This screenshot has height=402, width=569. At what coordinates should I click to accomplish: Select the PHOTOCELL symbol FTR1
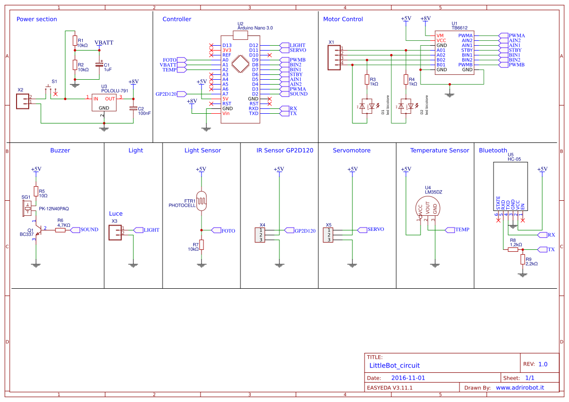pos(201,200)
